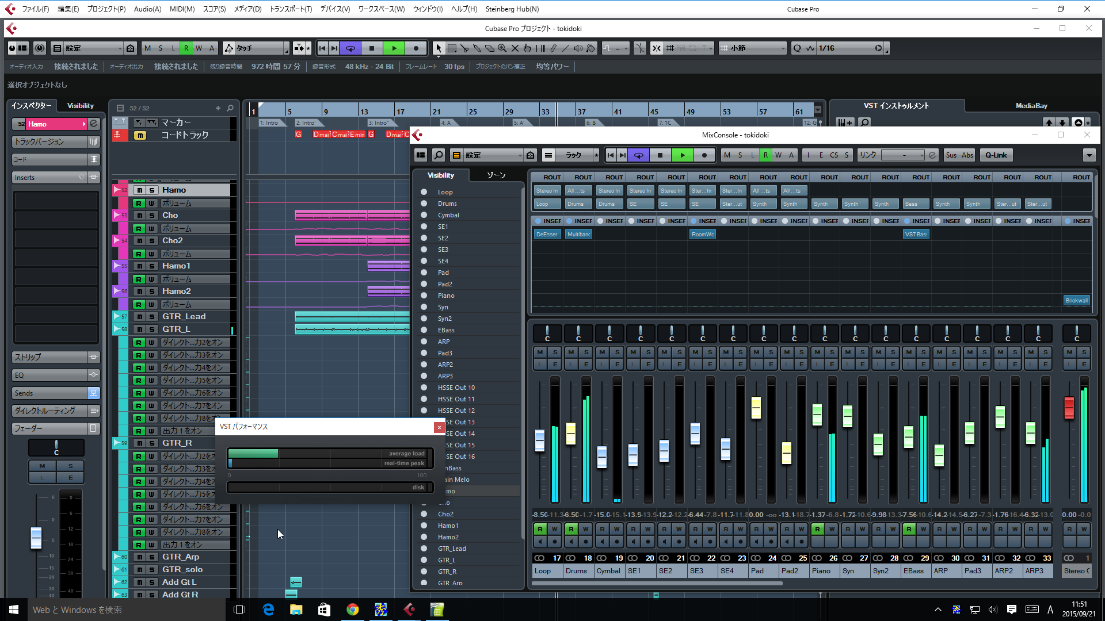Screen dimensions: 1105x621
Task: Select the Scissors split tool
Action: (x=464, y=48)
